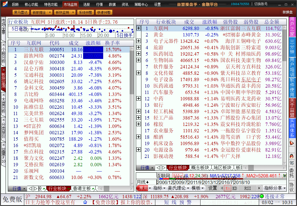Click right panel horizontal tab scrollbar
297x206 pixels.
tap(264, 167)
